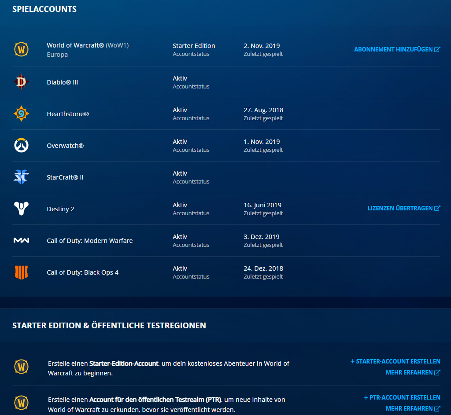Select Hearthstone account name
This screenshot has width=451, height=415.
[68, 114]
